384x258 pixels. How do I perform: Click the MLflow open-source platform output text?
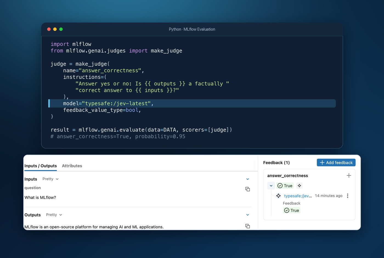click(94, 227)
